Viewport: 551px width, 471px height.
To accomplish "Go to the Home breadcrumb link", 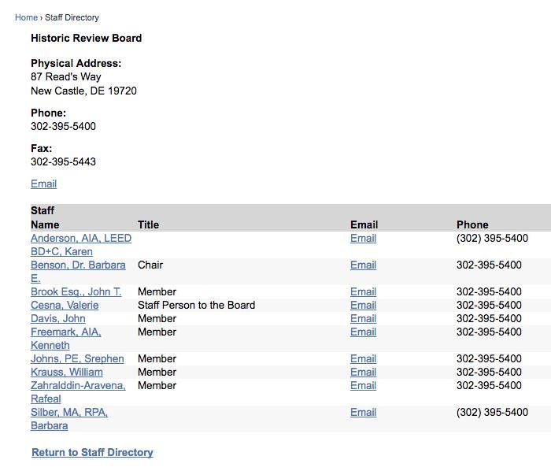I will point(26,17).
